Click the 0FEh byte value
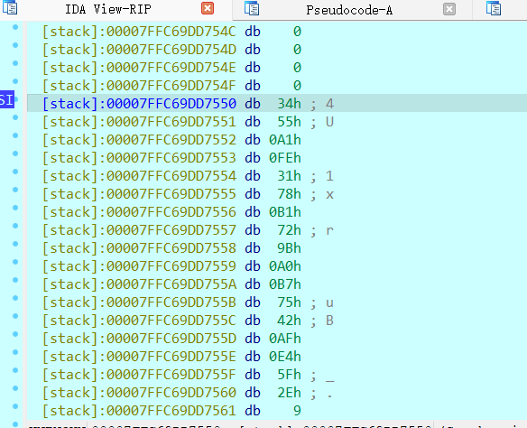 (284, 158)
